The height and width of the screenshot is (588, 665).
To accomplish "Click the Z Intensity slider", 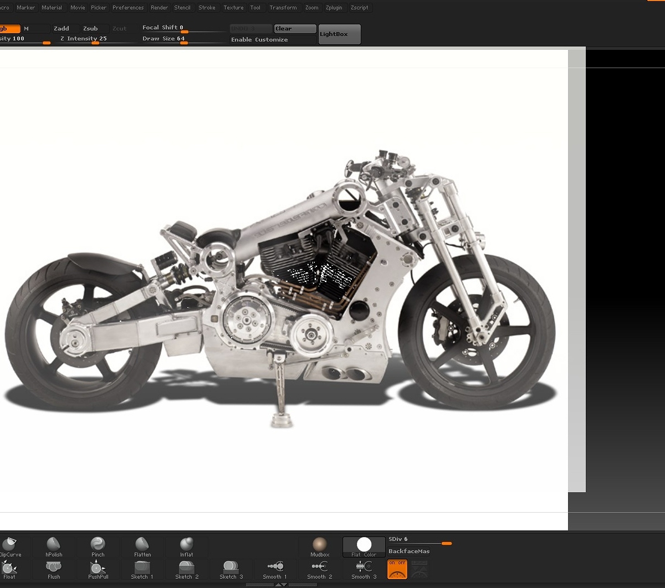I will click(x=96, y=39).
